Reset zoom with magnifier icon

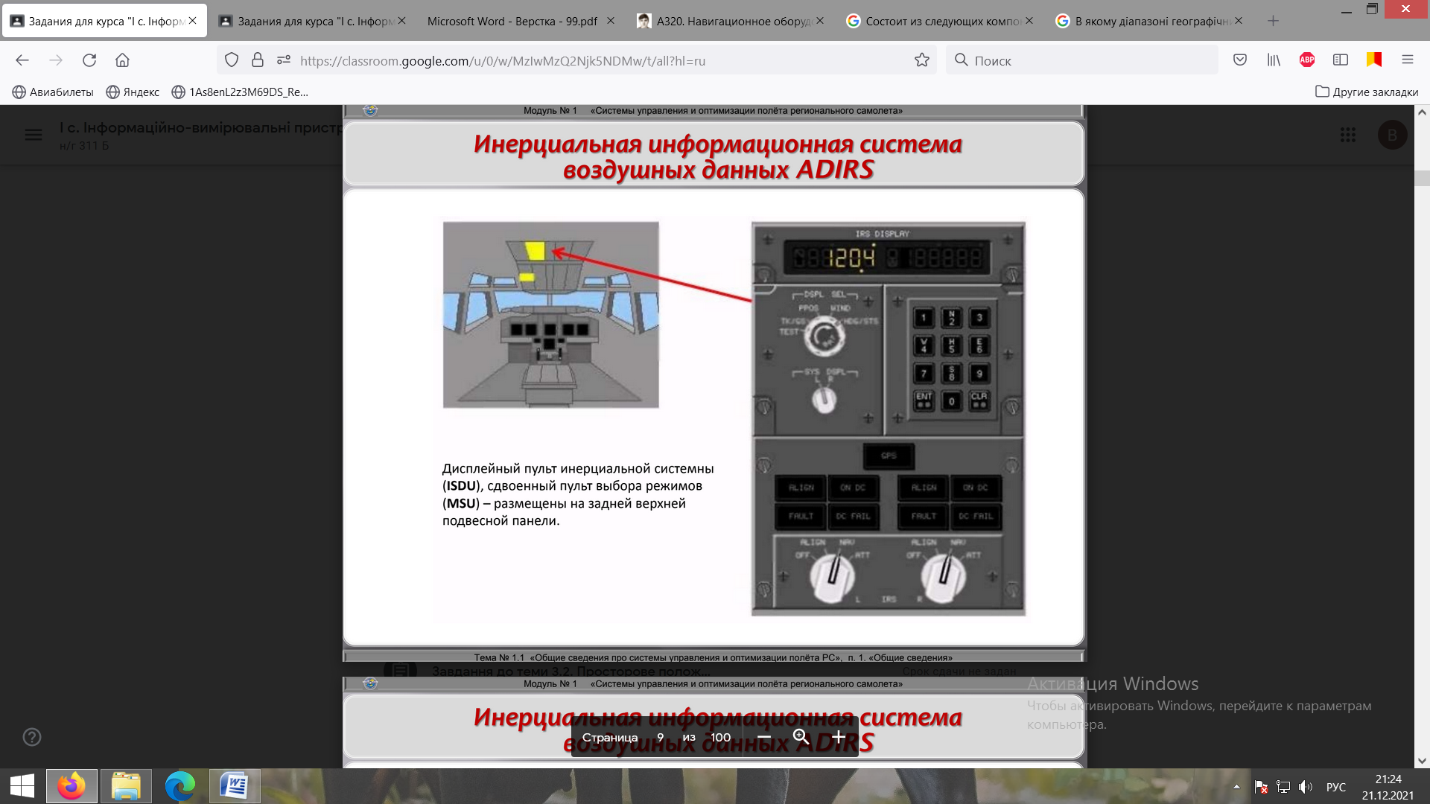801,737
